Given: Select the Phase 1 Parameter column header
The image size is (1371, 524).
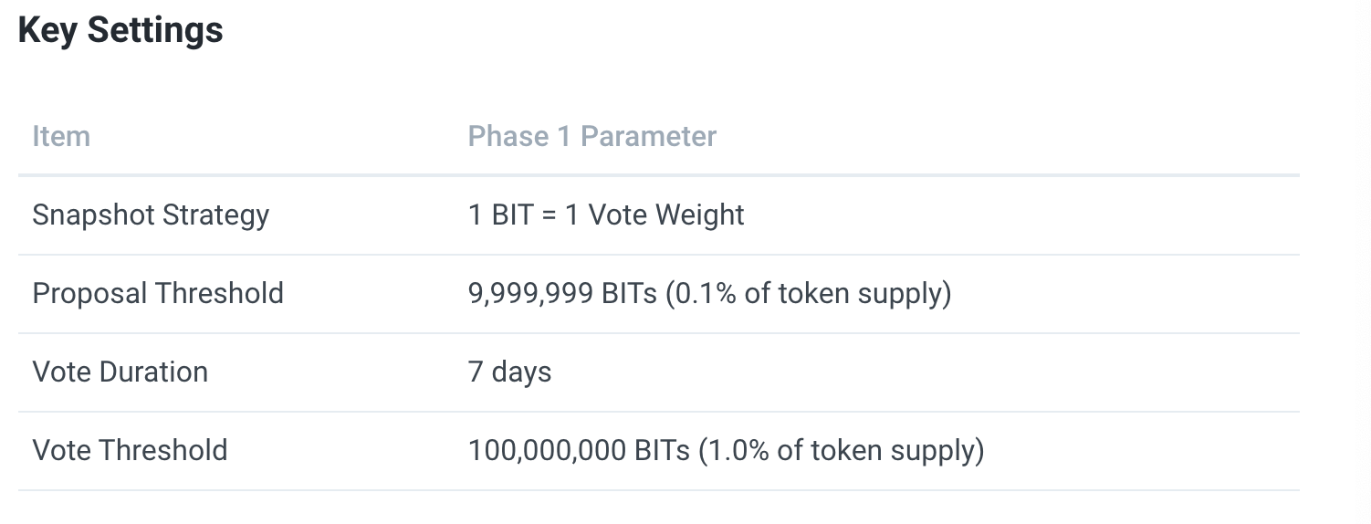Looking at the screenshot, I should [x=592, y=136].
